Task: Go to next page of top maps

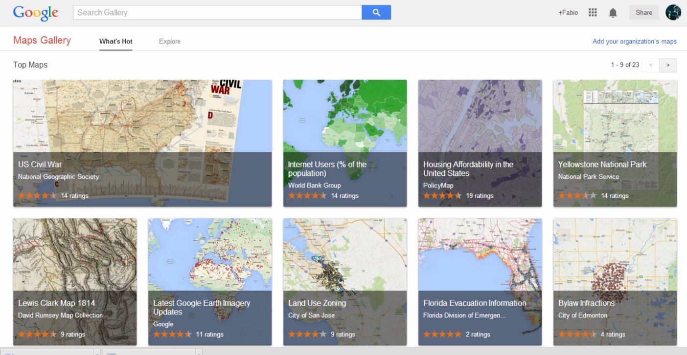Action: point(668,65)
